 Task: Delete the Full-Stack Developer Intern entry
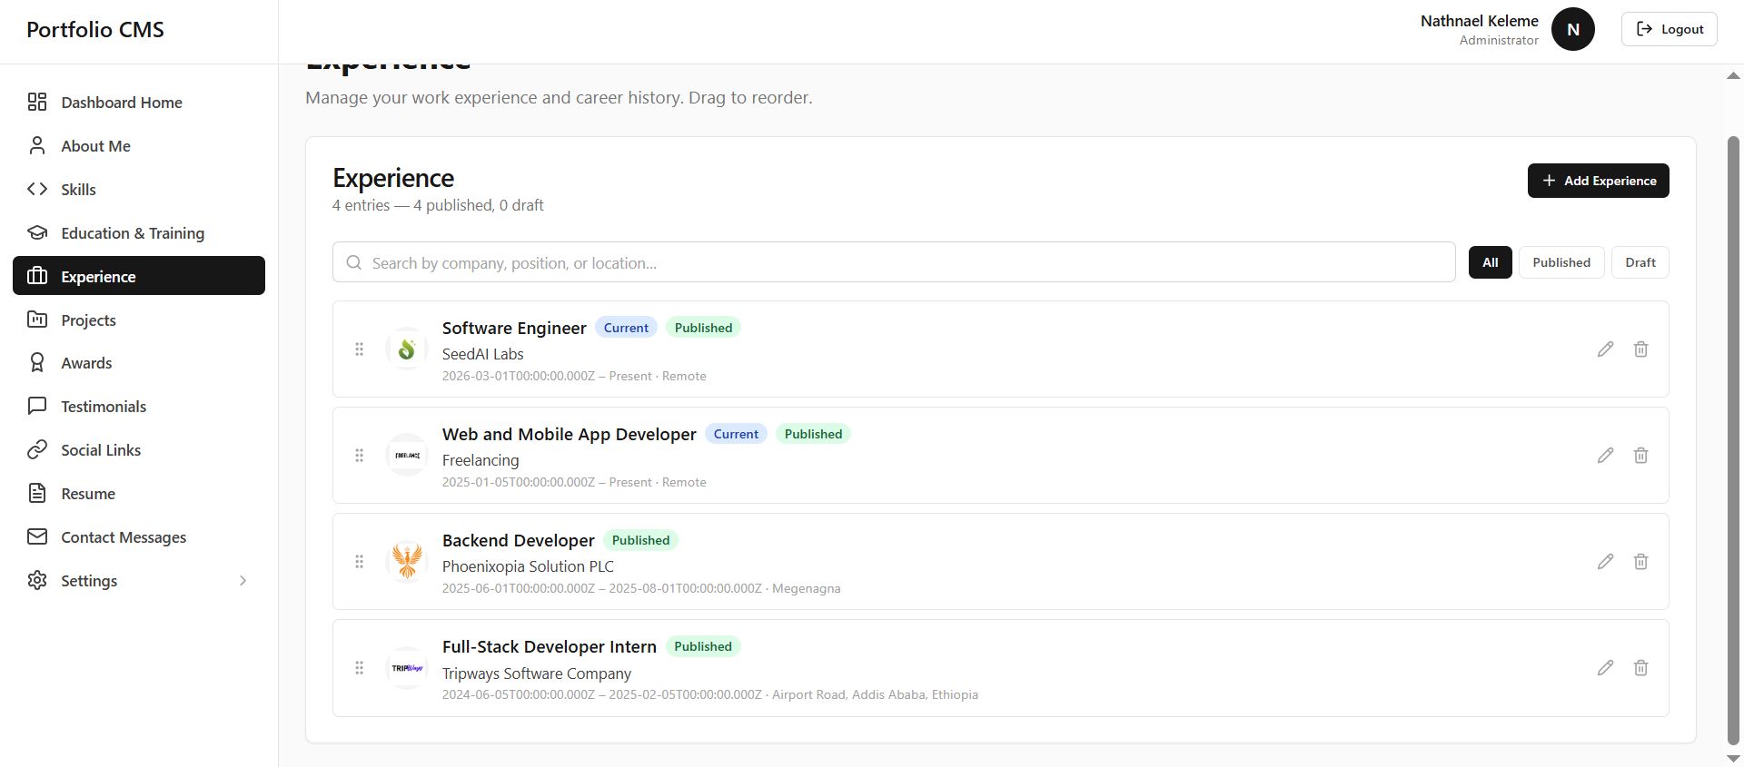tap(1640, 668)
